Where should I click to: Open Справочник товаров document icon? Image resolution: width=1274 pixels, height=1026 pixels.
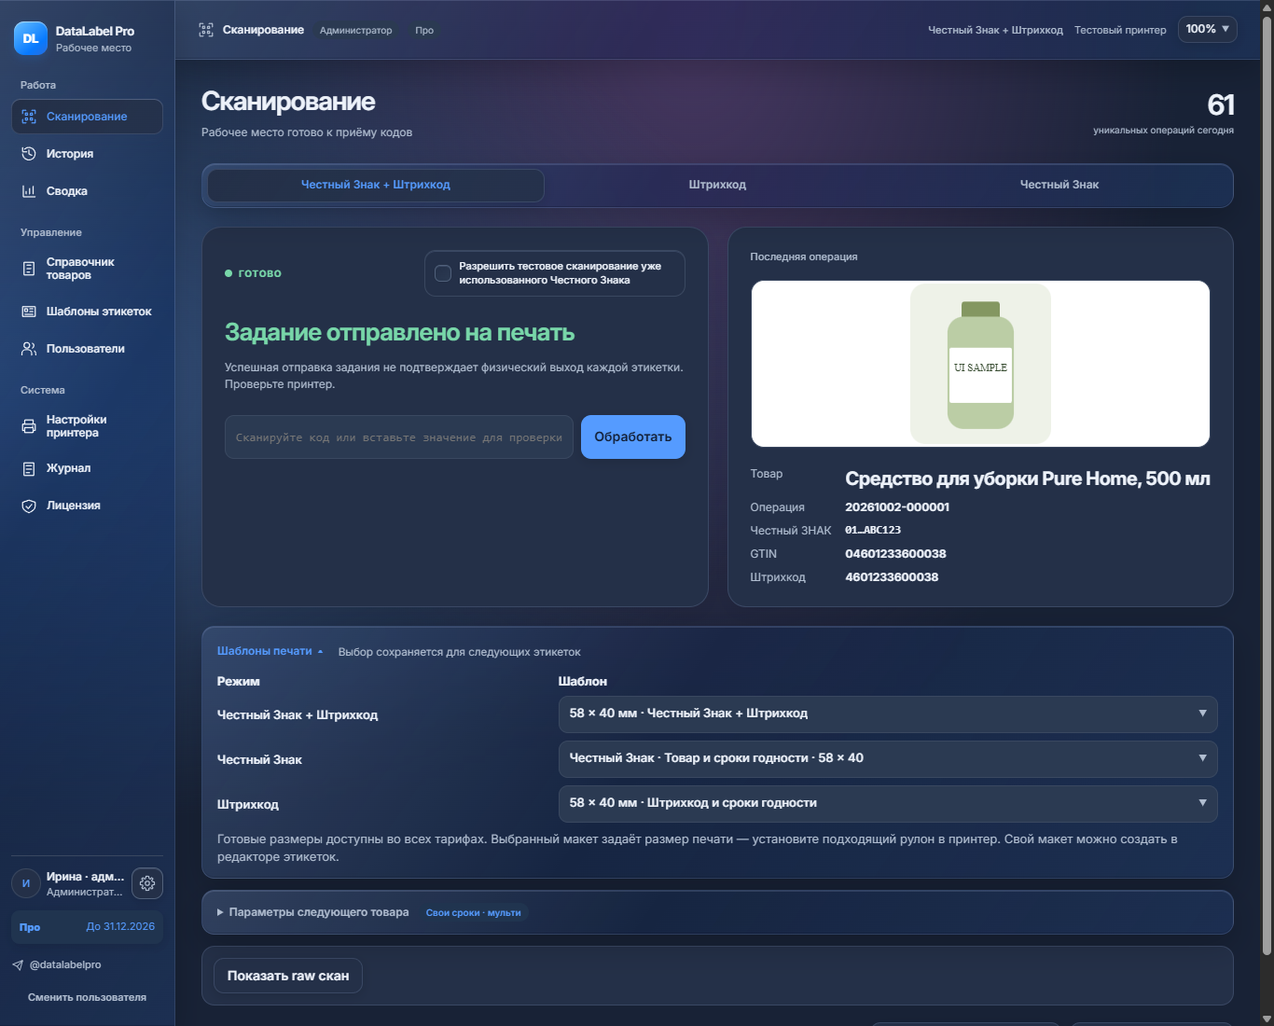[x=29, y=269]
